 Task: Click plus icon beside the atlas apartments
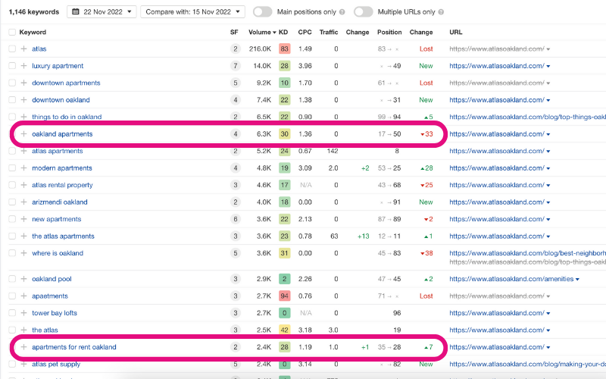pyautogui.click(x=23, y=236)
